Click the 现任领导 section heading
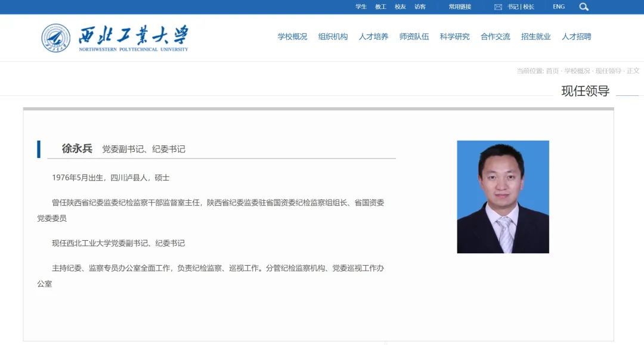This screenshot has height=345, width=644. [x=586, y=91]
